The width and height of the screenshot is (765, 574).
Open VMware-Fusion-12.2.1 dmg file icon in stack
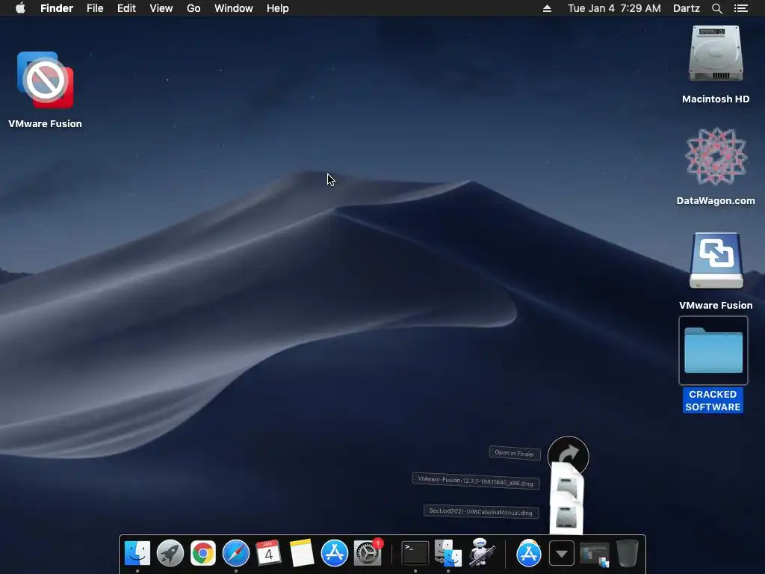567,484
